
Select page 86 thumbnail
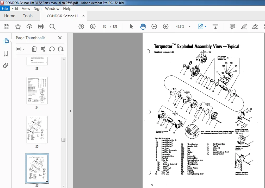(x=37, y=168)
